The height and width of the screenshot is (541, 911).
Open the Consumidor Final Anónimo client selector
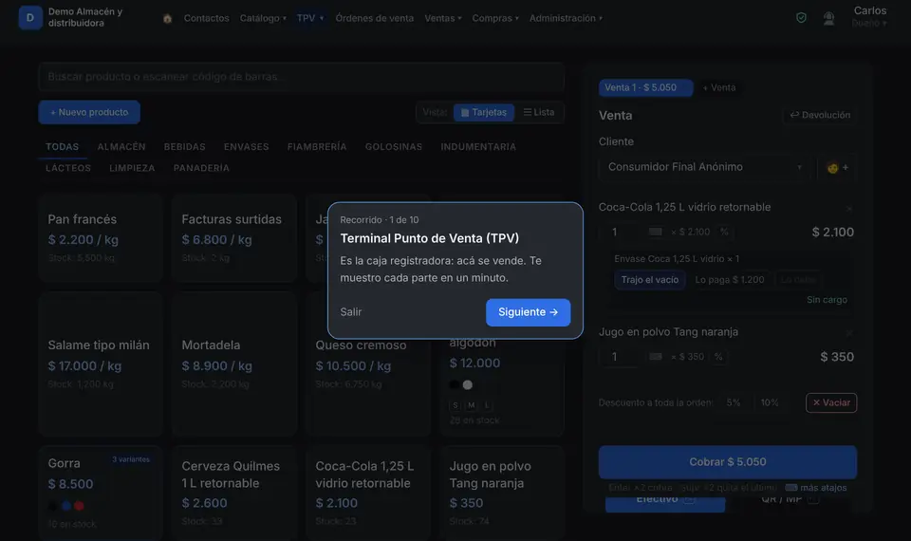(x=705, y=167)
